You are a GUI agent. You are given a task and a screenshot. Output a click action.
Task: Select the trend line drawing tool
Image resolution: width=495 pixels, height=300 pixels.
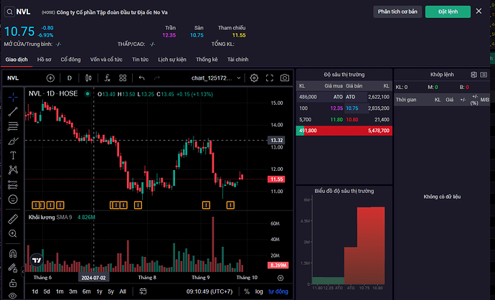(13, 111)
